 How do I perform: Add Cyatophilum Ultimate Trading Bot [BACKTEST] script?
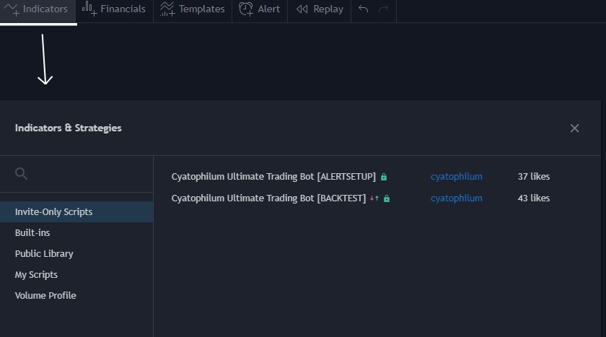[268, 198]
